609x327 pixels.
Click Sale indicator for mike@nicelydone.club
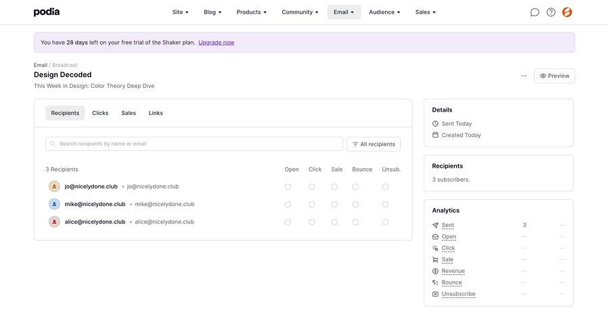coord(334,205)
